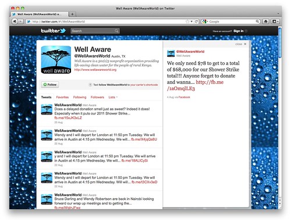This screenshot has height=222, width=291.
Task: Click the Well Aware profile picture
Action: [56, 60]
